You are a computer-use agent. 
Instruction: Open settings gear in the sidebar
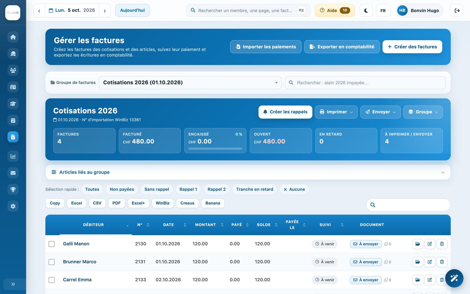(13, 206)
